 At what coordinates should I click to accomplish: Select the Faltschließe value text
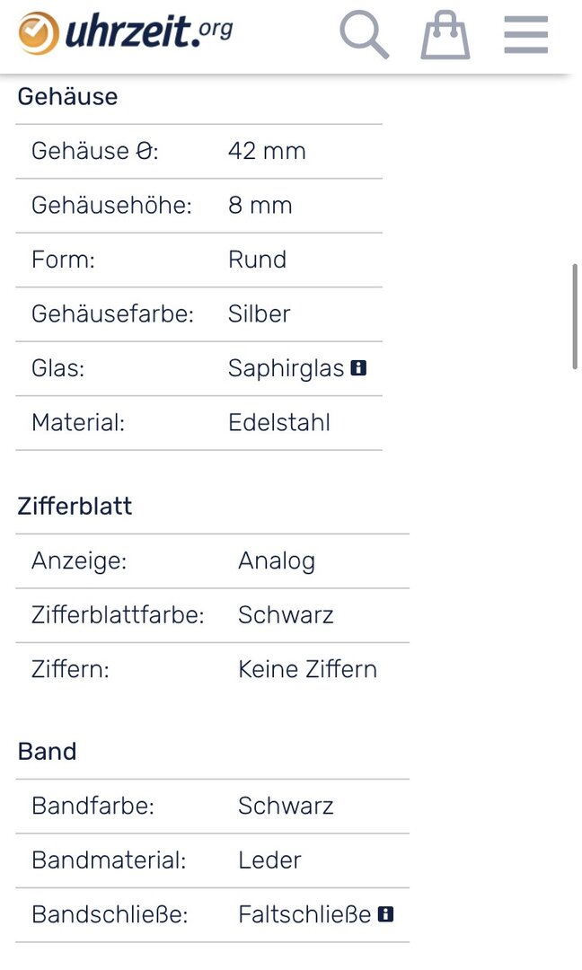[304, 914]
